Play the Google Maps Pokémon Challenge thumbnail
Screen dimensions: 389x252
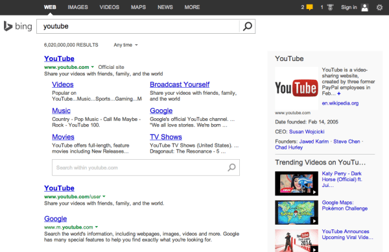click(x=296, y=212)
